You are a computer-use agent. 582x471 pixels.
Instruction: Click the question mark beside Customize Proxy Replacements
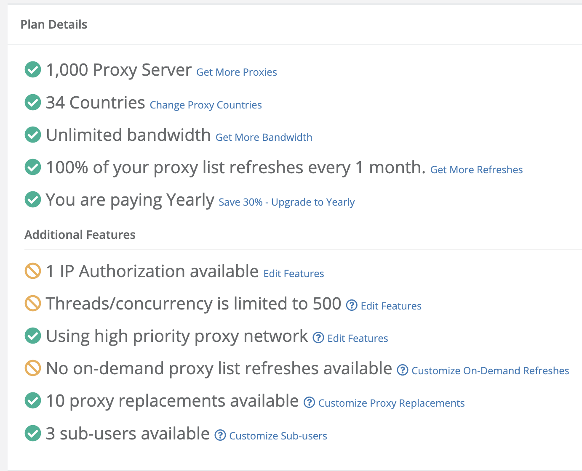[x=310, y=402]
